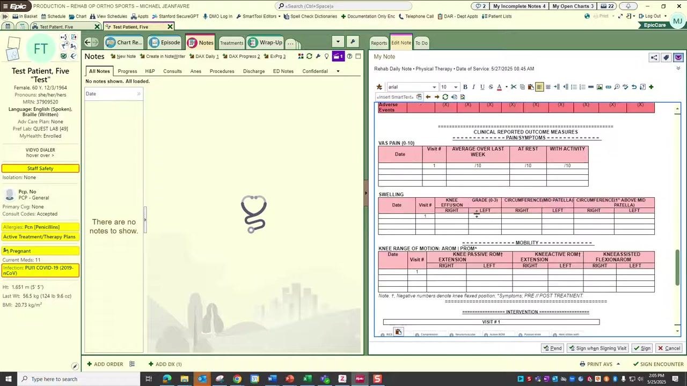This screenshot has height=386, width=687.
Task: Focus the Epic search box
Action: 344,6
